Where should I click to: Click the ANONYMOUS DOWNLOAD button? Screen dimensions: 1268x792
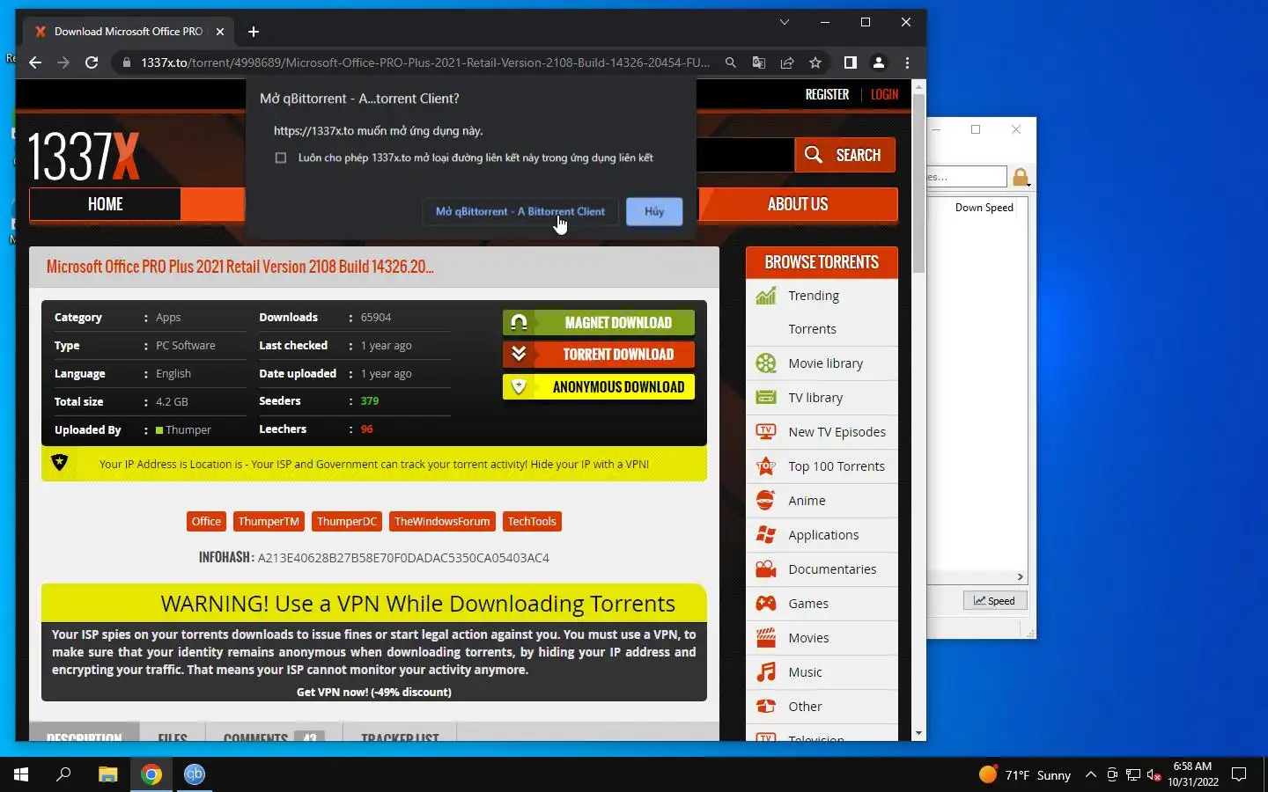click(599, 387)
